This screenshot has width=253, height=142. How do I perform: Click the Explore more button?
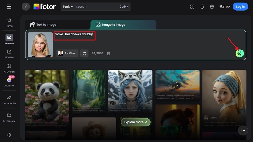(x=136, y=122)
